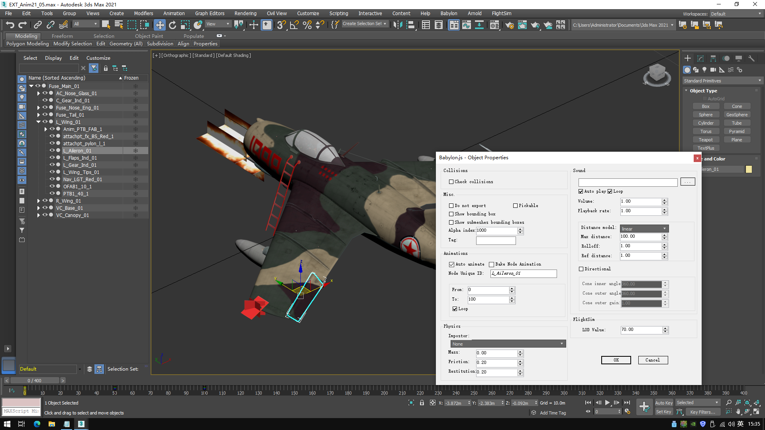Click Zoom Extents Selected icon
The height and width of the screenshot is (430, 765).
coord(747,403)
